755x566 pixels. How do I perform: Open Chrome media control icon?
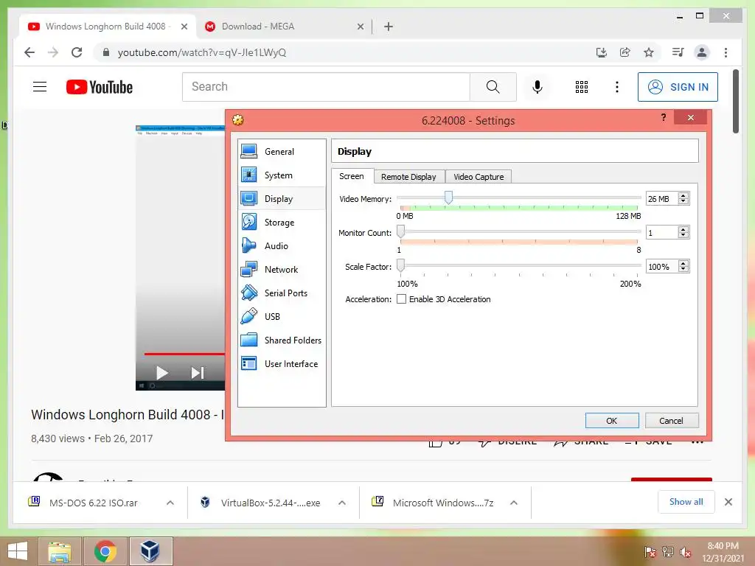pyautogui.click(x=678, y=52)
